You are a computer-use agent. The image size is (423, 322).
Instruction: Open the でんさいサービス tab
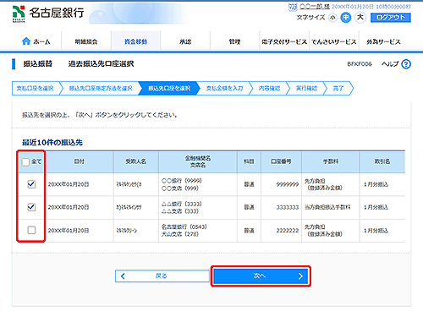[x=334, y=41]
